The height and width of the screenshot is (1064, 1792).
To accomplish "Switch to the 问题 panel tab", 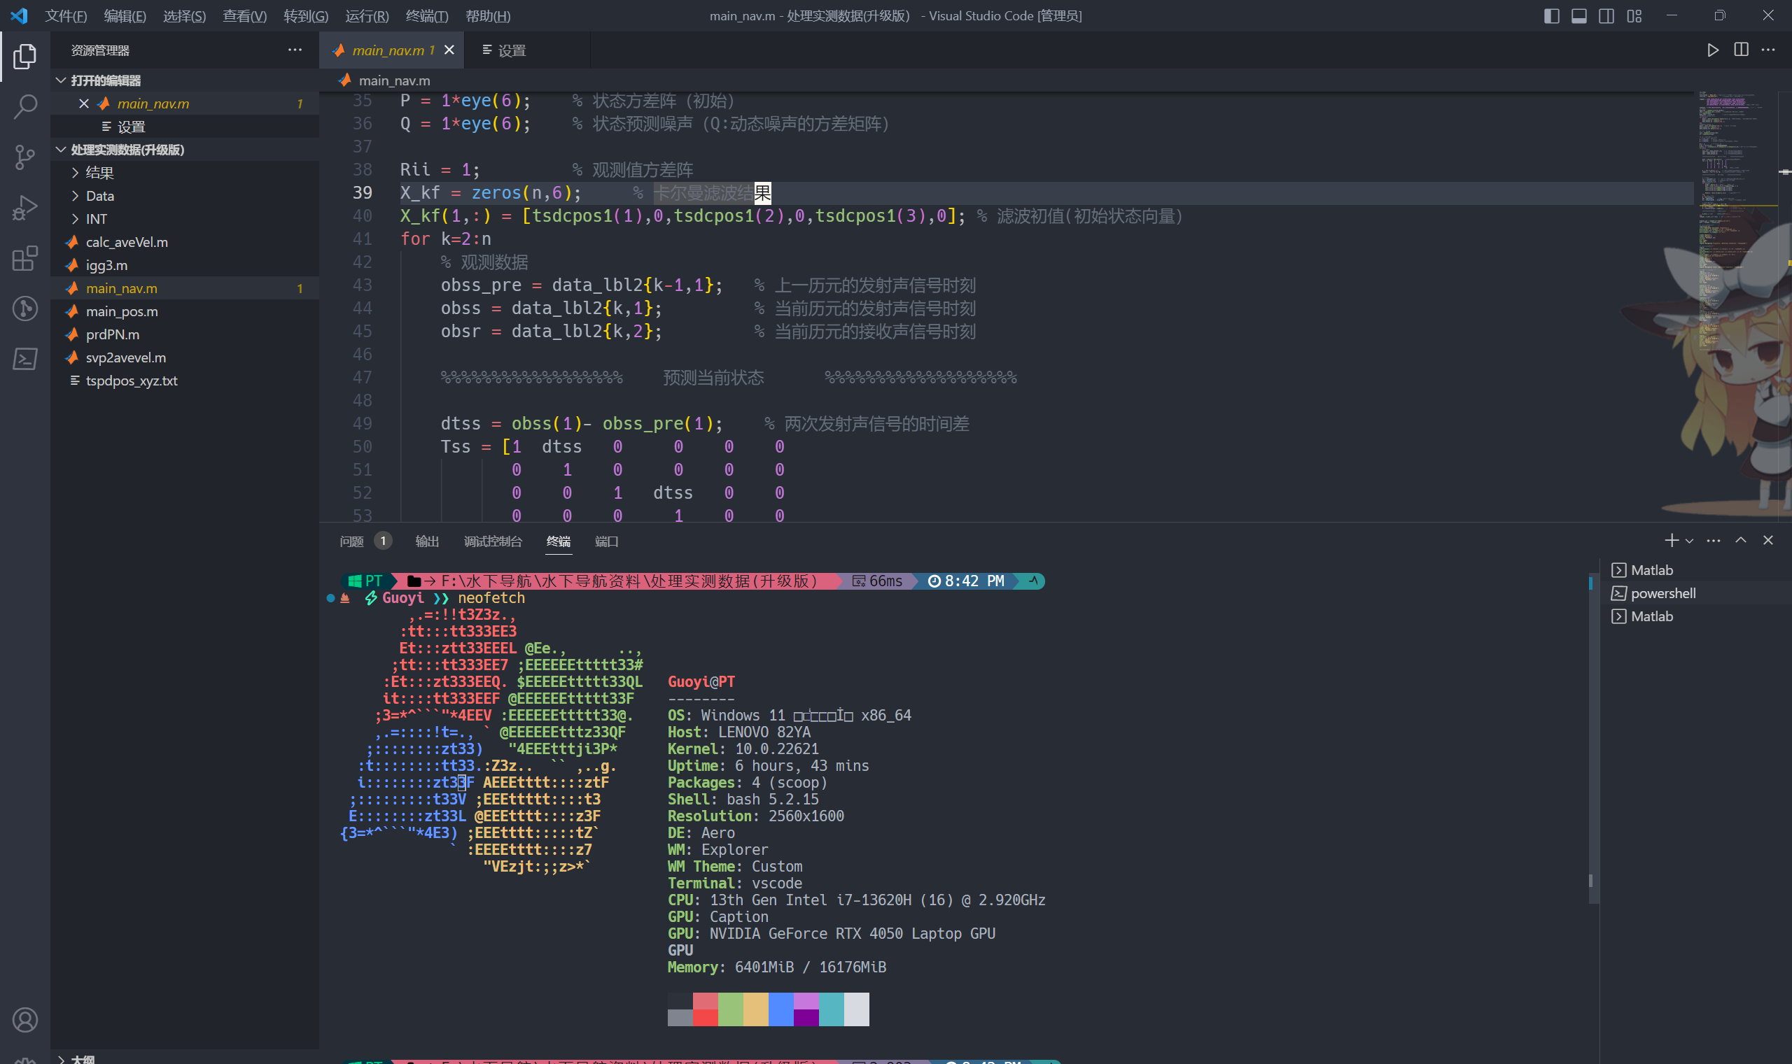I will [x=365, y=541].
